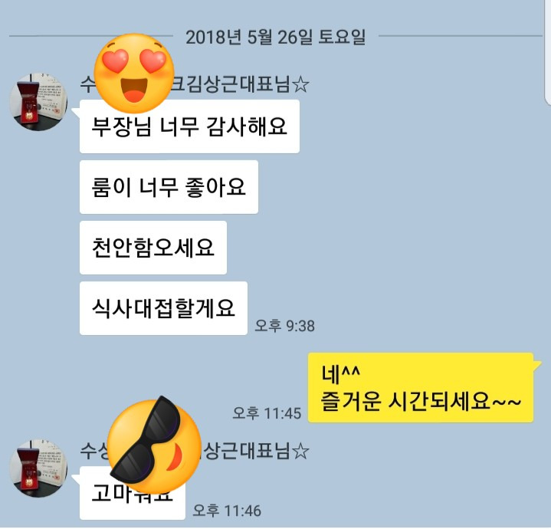This screenshot has width=551, height=529.
Task: Open the first sender profile photo
Action: click(38, 102)
